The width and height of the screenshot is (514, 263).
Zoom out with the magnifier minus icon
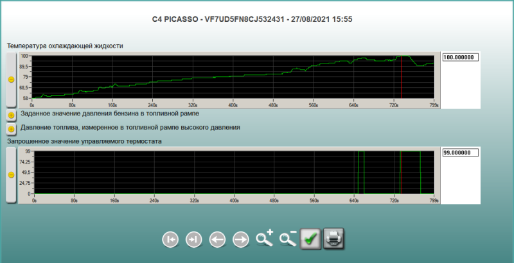point(288,239)
